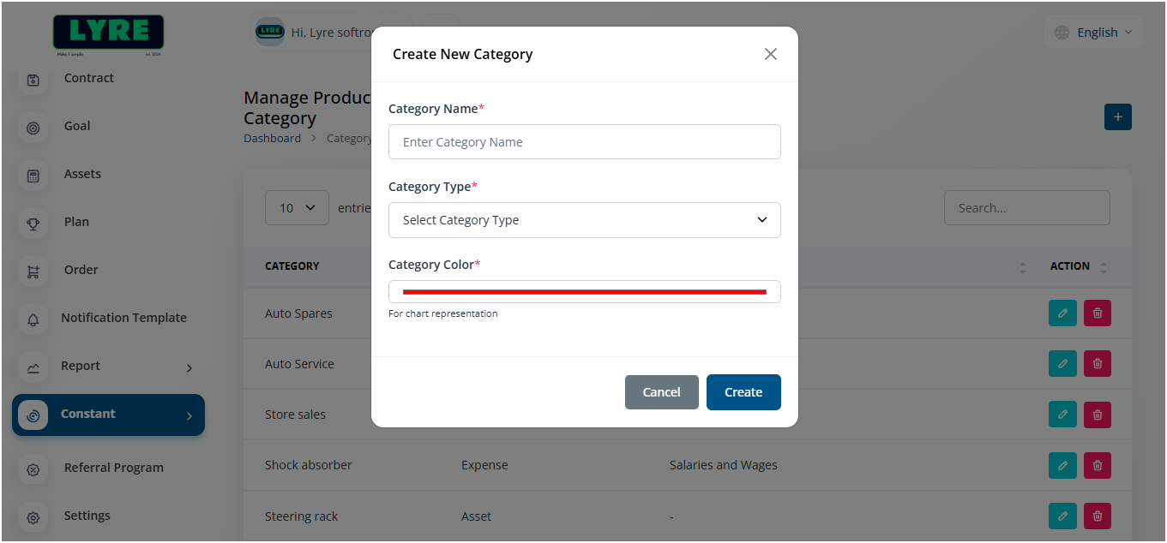
Task: Open the Referral Program menu item
Action: 113,468
